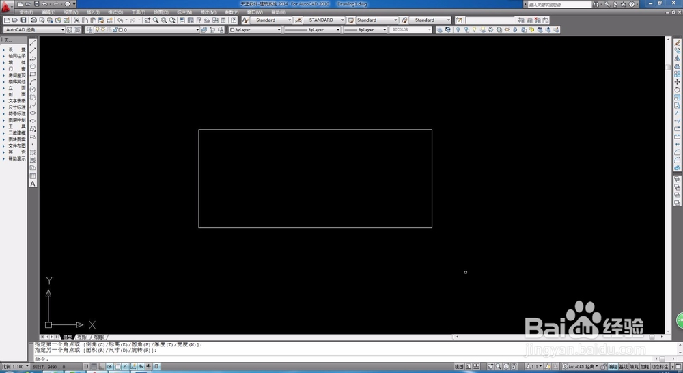Click the Zoom Realtime magnifier icon
Viewport: 683px width, 373px height.
pos(156,20)
